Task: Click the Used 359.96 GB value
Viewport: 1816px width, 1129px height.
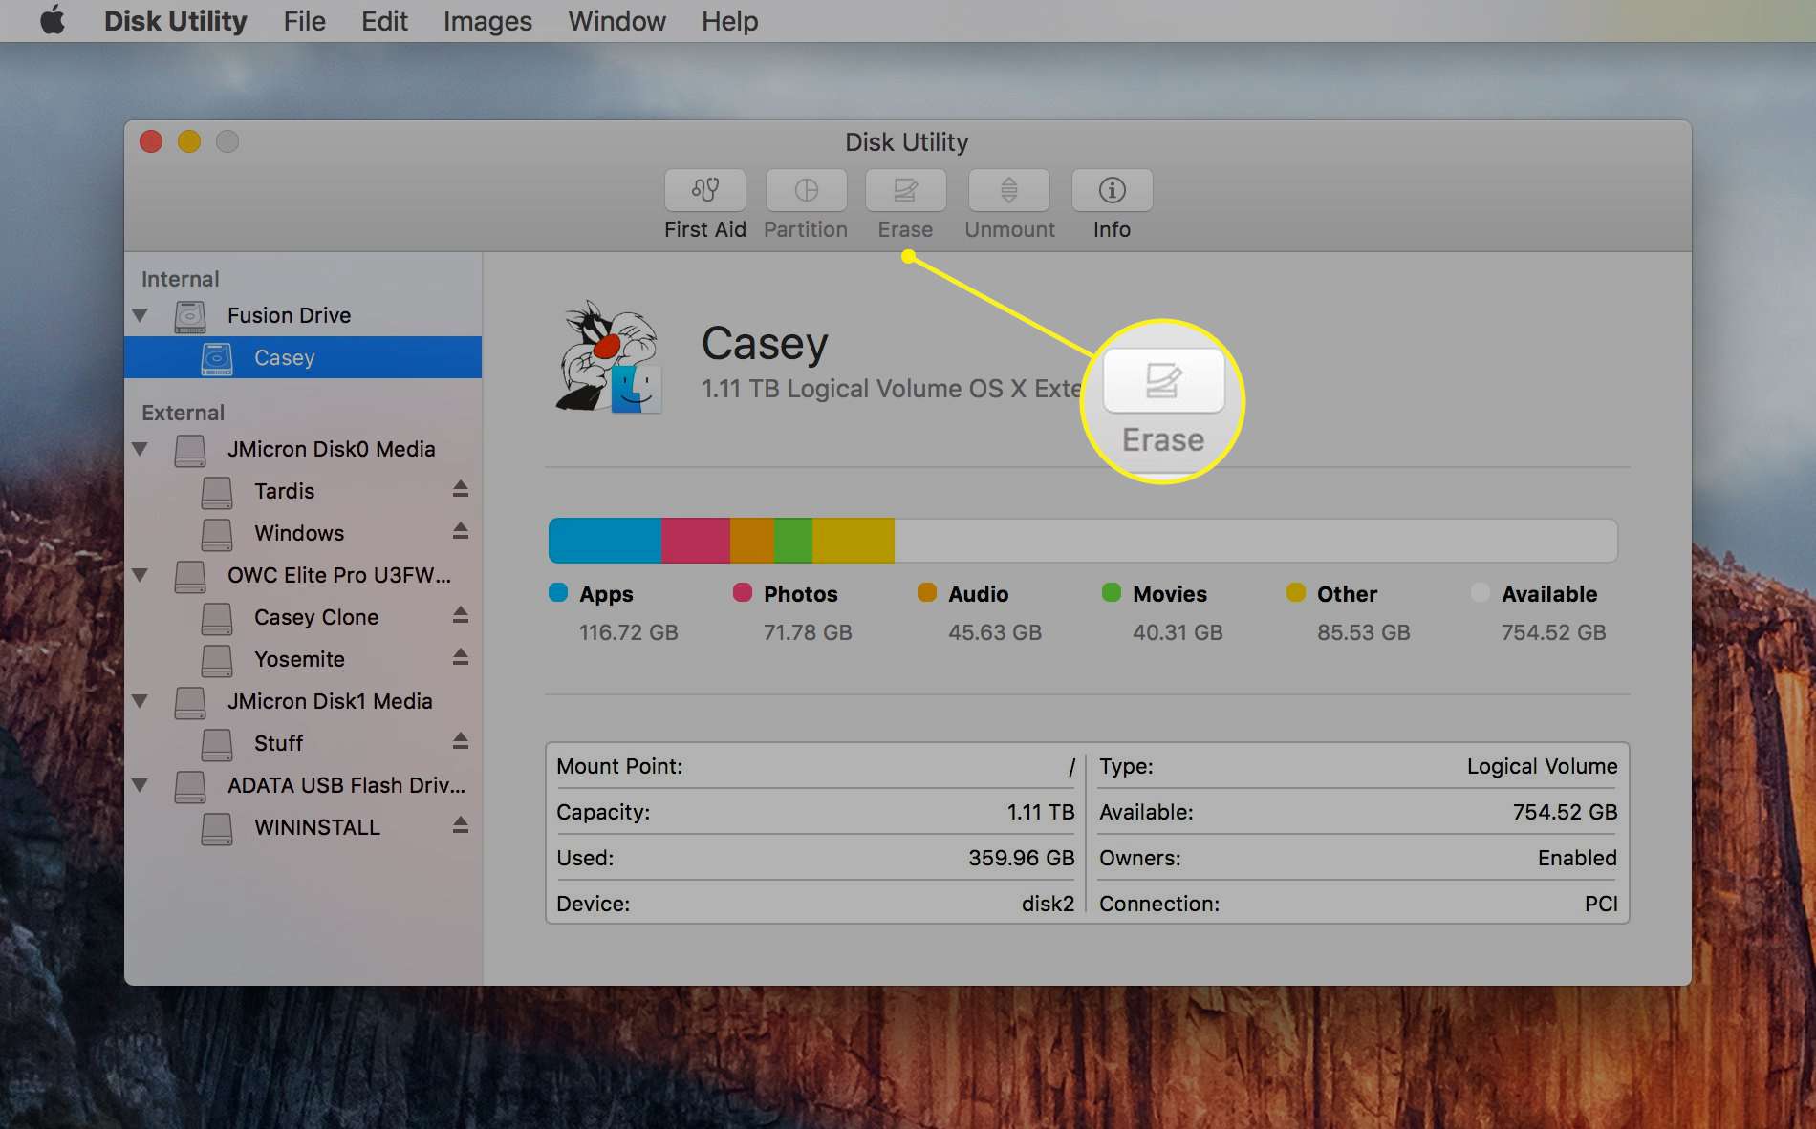Action: pyautogui.click(x=1021, y=858)
